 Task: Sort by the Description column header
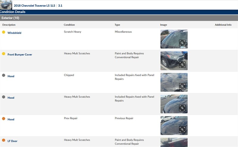(x=9, y=25)
